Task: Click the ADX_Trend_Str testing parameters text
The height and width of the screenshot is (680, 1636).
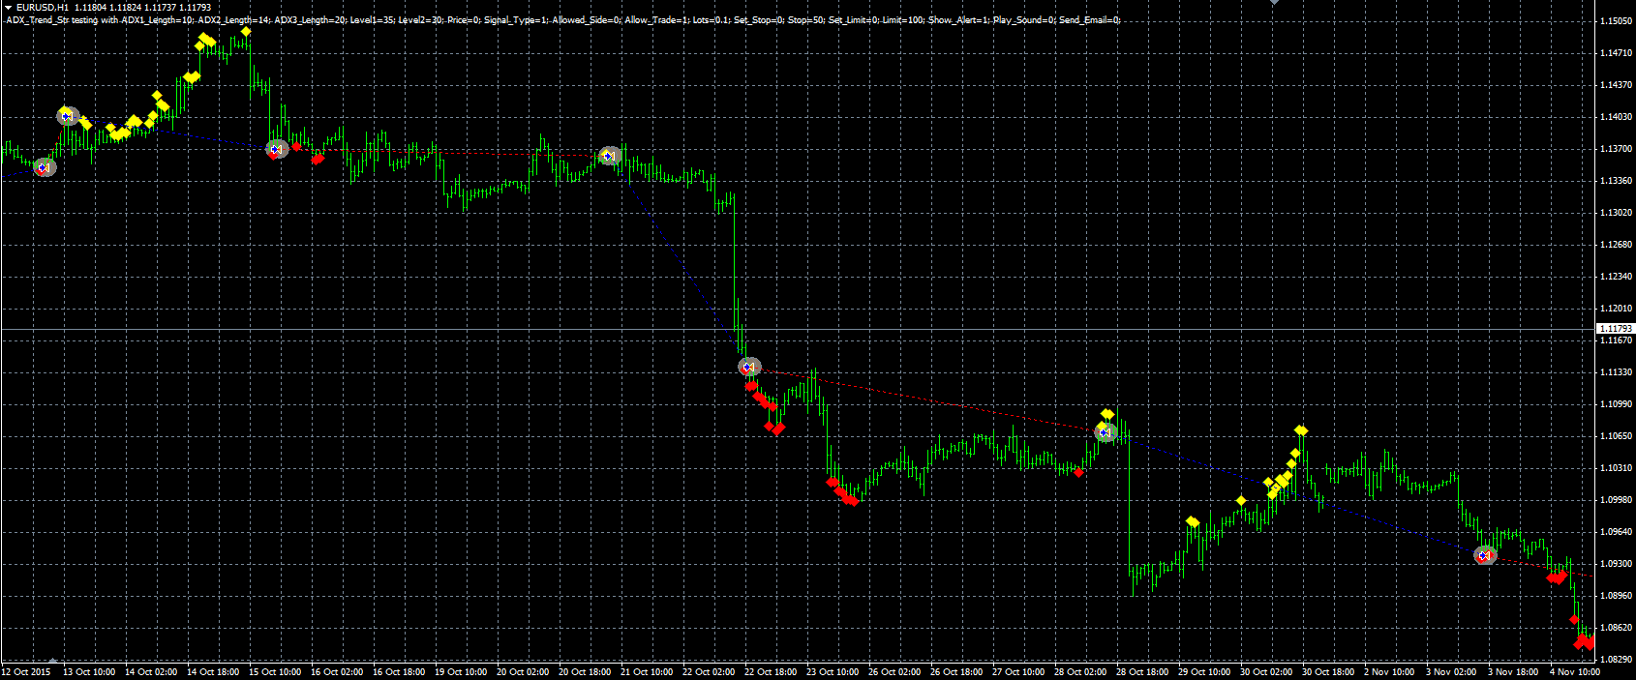Action: 563,19
